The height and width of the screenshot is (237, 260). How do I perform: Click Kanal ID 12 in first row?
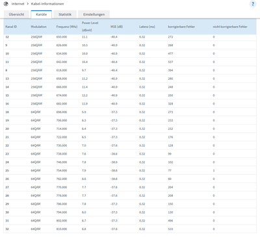pyautogui.click(x=7, y=37)
